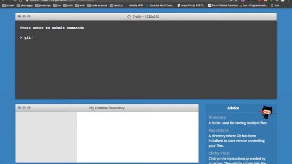Open the react js bookmarks folder
292x164 pixels.
click(x=116, y=5)
